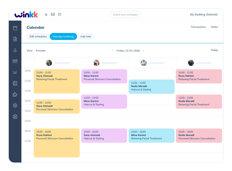Go to next day using right chevron

click(143, 51)
